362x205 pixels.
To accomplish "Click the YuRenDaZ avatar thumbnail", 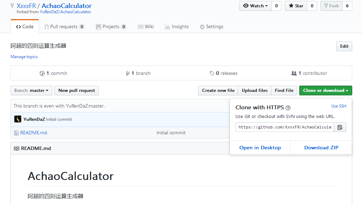I will [18, 119].
